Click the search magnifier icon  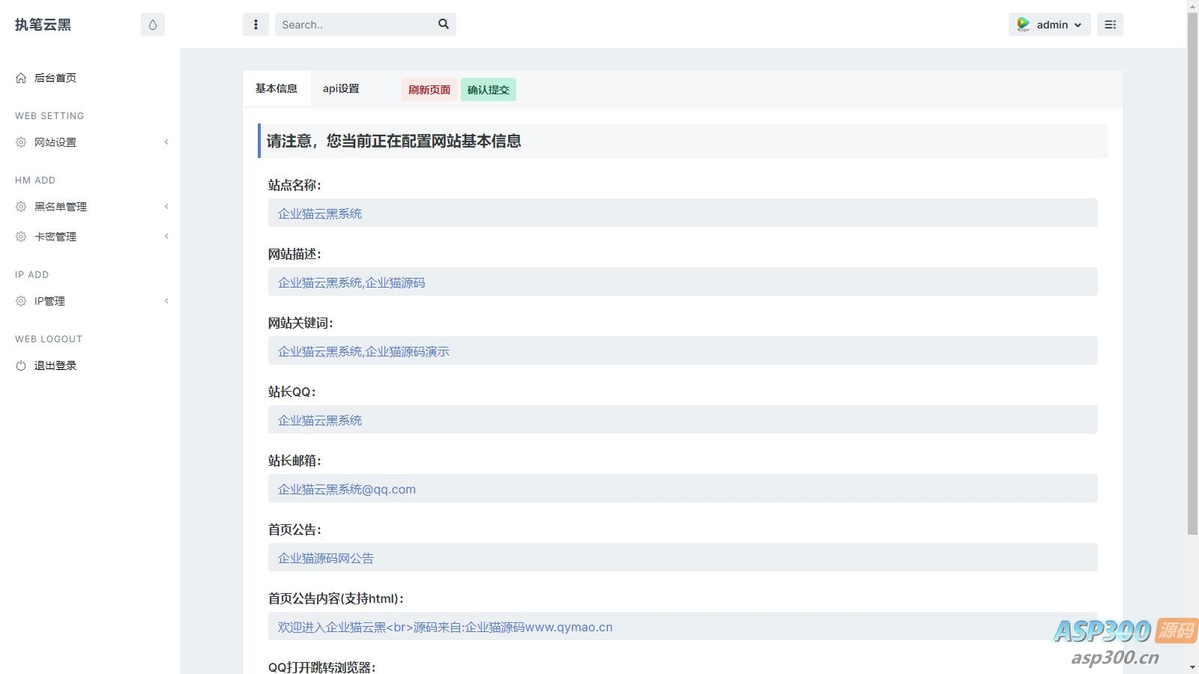[x=444, y=24]
